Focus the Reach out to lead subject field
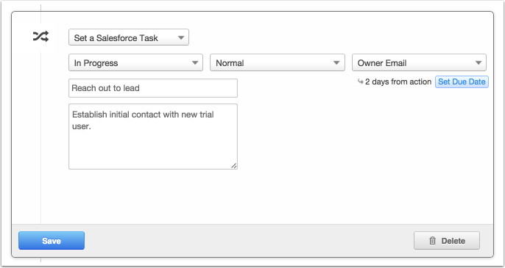The height and width of the screenshot is (268, 505). pyautogui.click(x=153, y=88)
